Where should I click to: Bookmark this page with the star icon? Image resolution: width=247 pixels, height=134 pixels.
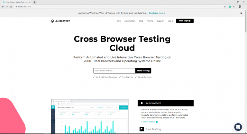(225, 6)
